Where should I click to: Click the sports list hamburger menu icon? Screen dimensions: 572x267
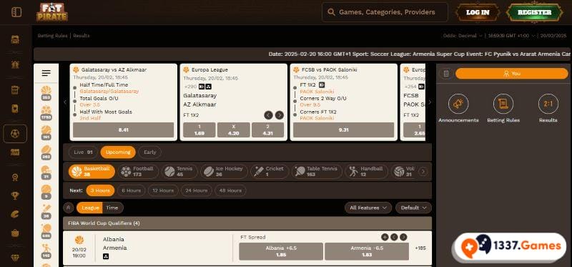(46, 73)
